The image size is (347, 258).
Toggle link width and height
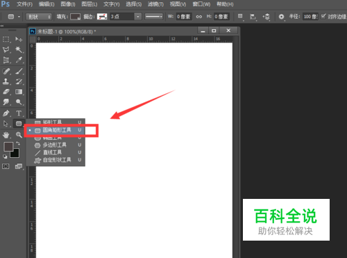click(199, 17)
